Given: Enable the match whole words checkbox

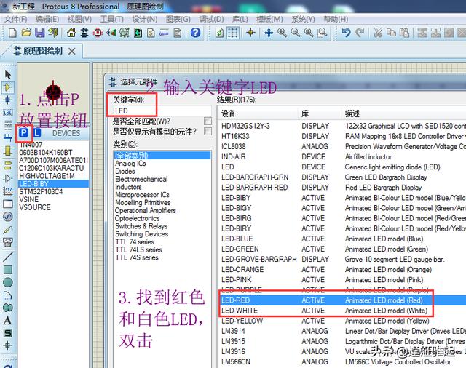Looking at the screenshot, I should (208, 121).
